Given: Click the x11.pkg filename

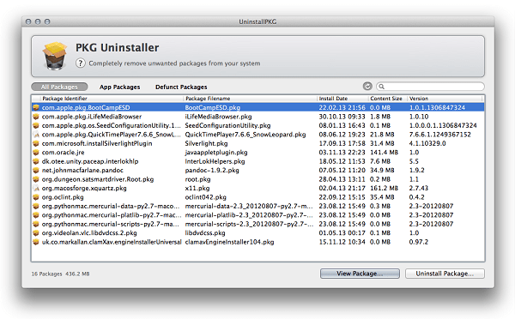Looking at the screenshot, I should click(197, 188).
